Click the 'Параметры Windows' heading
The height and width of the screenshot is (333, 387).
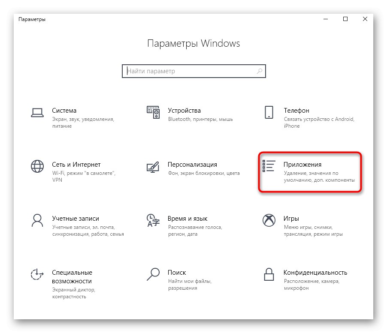click(x=193, y=43)
